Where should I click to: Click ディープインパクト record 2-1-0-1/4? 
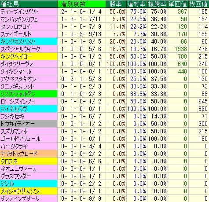pyautogui.click(x=81, y=11)
